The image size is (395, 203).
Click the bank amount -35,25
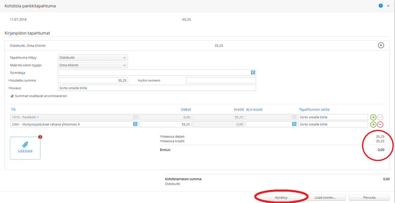[x=186, y=19]
